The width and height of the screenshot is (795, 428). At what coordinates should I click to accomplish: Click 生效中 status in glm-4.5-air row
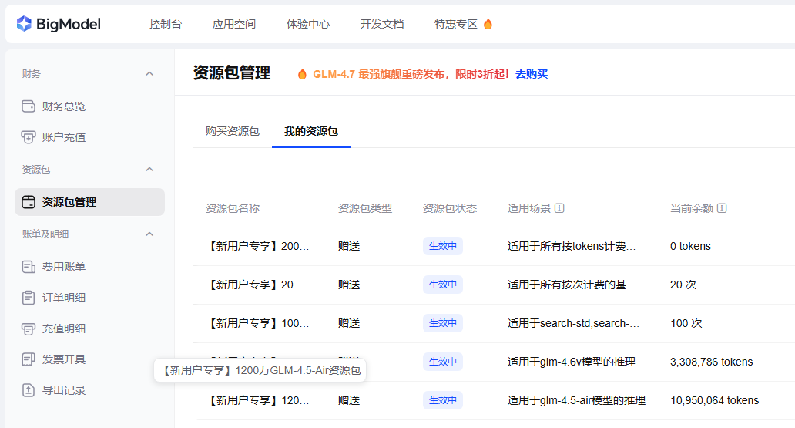[x=443, y=400]
